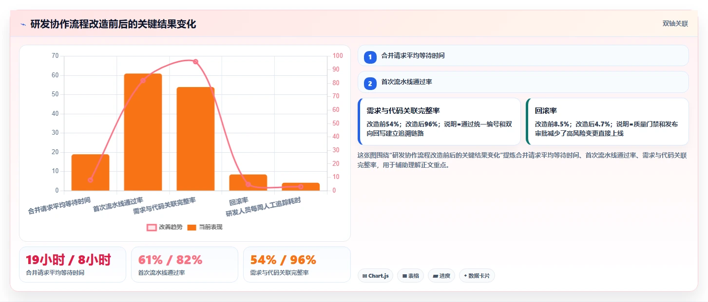Click the 19小时 / 8小时 stat card
Screen dimensions: 708x302
coord(73,265)
